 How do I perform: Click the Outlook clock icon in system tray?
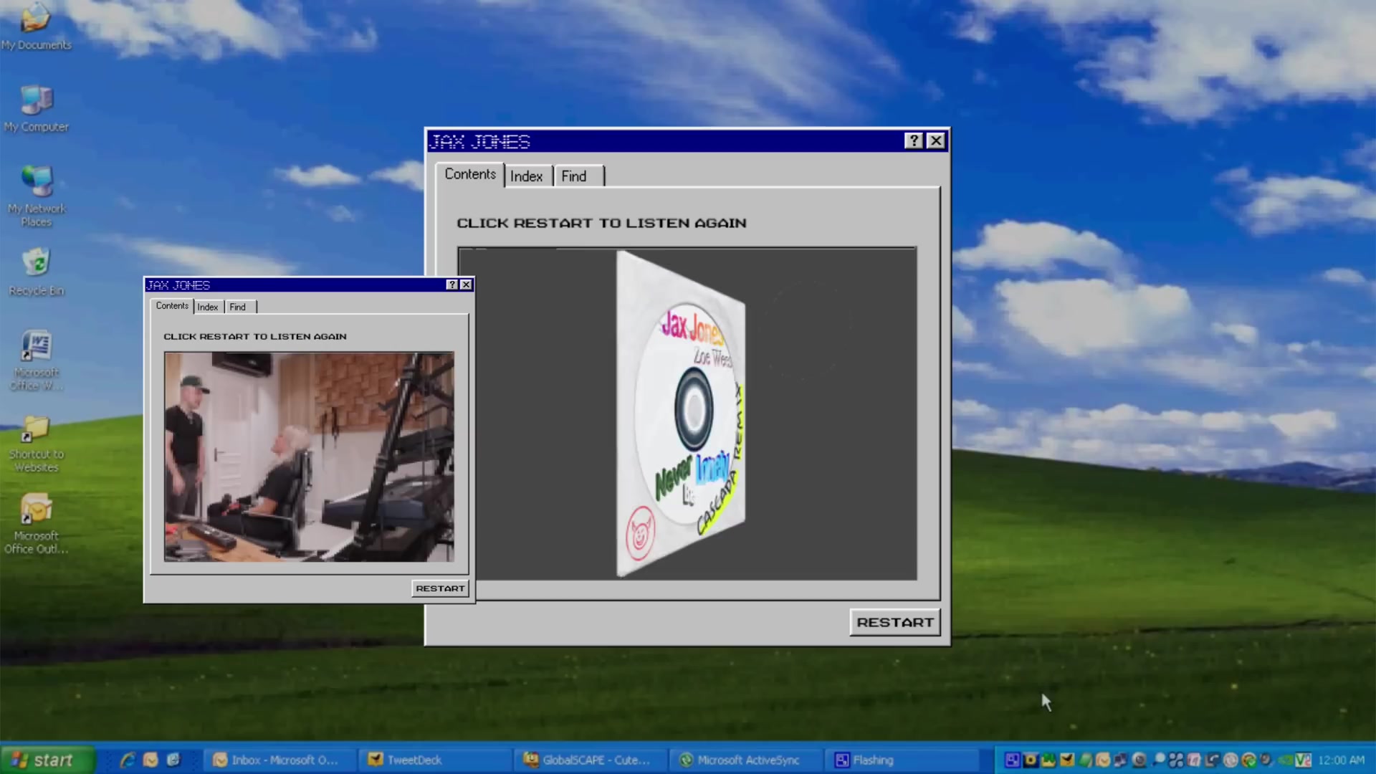(1103, 760)
